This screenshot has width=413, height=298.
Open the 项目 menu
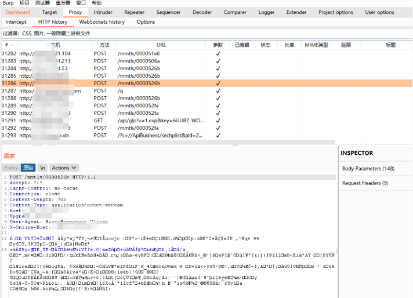click(x=24, y=3)
